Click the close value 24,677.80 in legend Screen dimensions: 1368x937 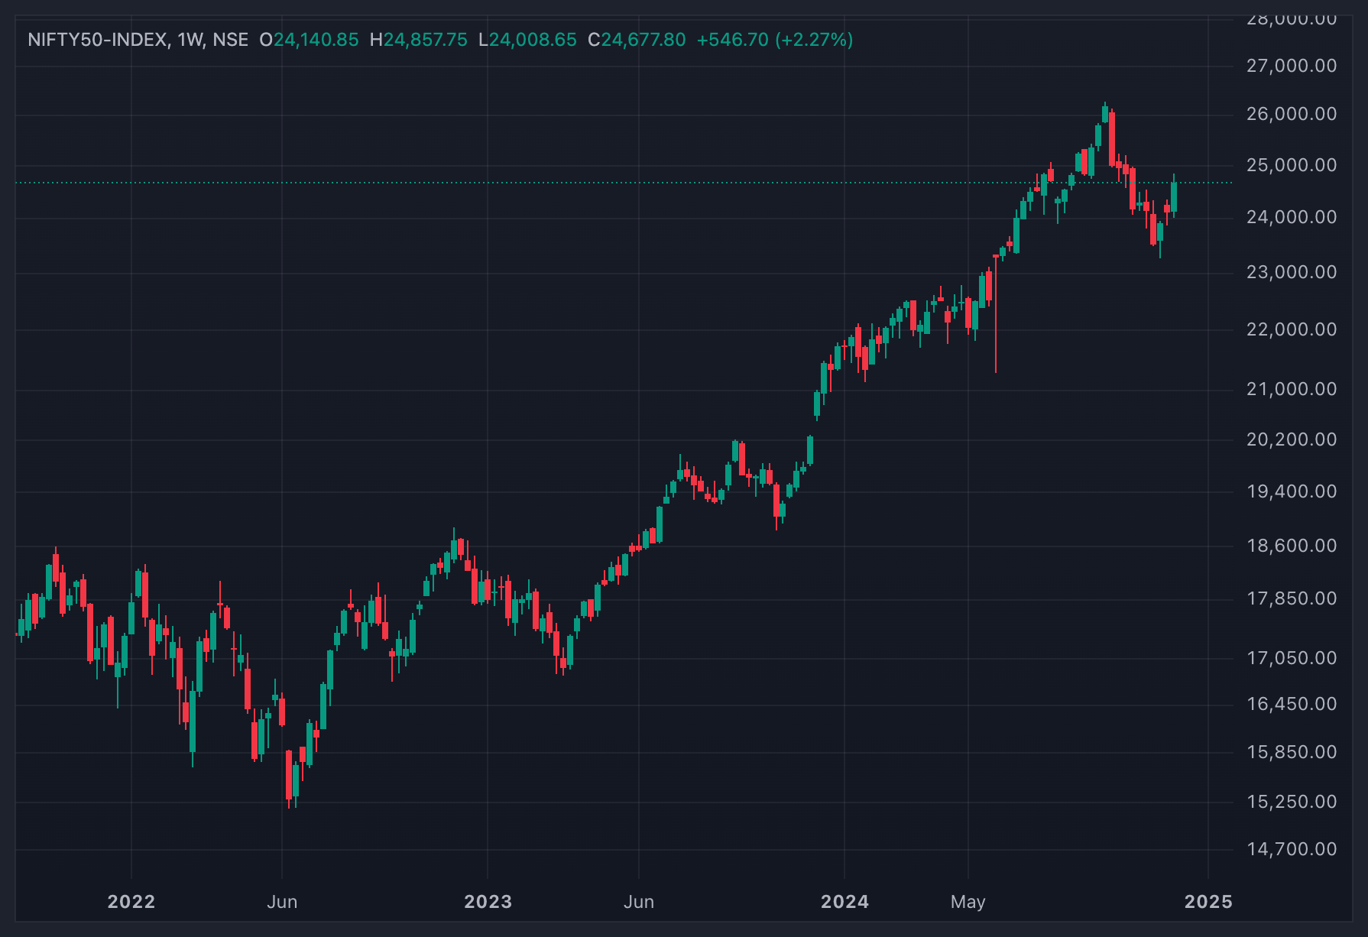pos(643,40)
